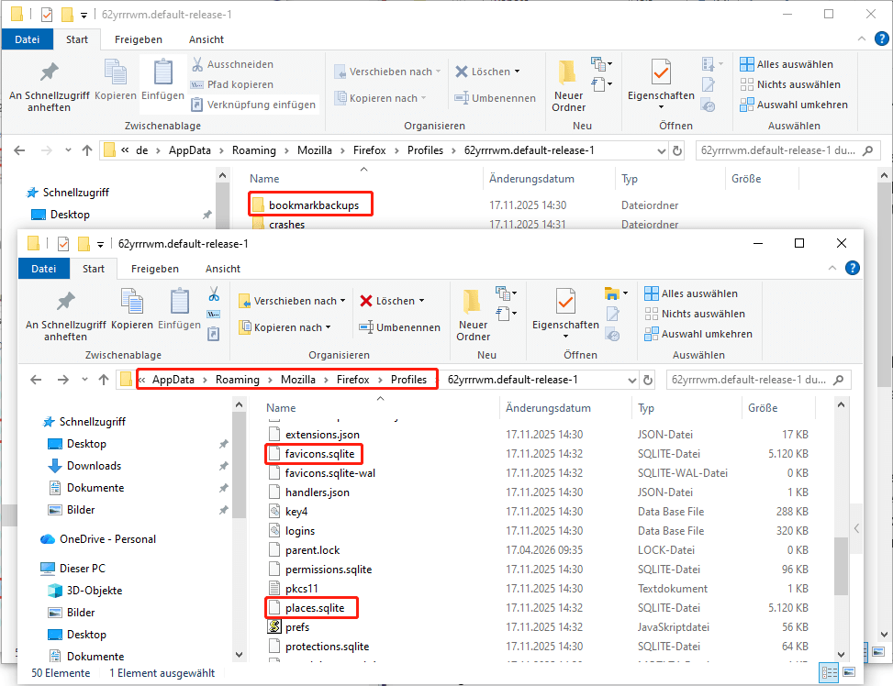The image size is (893, 686).
Task: Open Downloads in front window sidebar
Action: coord(94,466)
